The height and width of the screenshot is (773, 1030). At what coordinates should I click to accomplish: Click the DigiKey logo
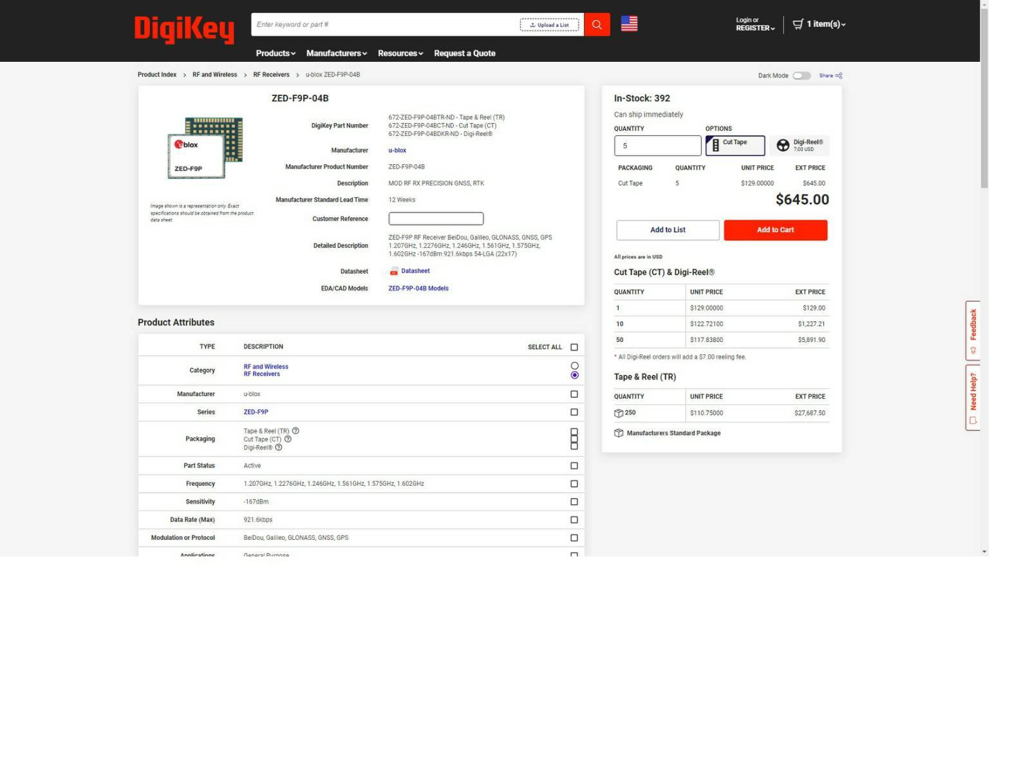[184, 29]
